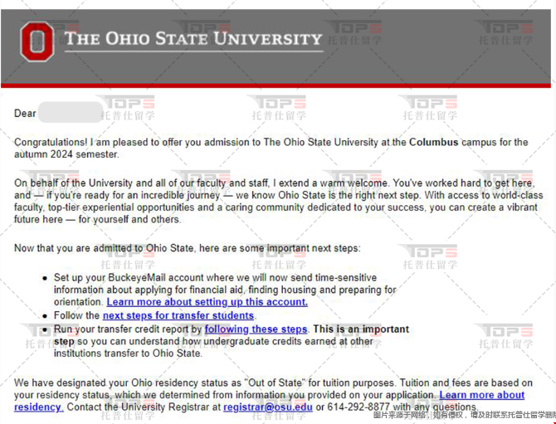Click the 'autumn 2024 semester' text
The height and width of the screenshot is (424, 556).
(66, 154)
